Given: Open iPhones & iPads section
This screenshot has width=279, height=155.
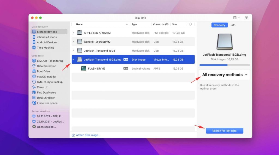Looking at the screenshot, I should [x=47, y=37].
